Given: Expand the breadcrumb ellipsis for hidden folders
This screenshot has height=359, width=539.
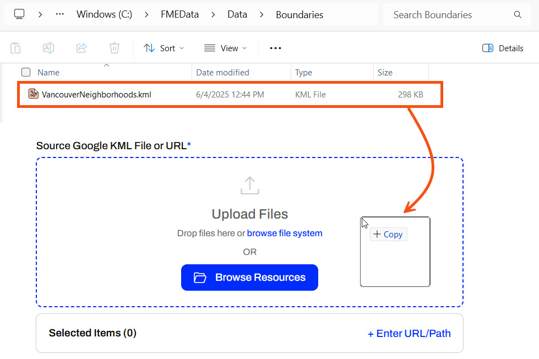Looking at the screenshot, I should pos(60,15).
